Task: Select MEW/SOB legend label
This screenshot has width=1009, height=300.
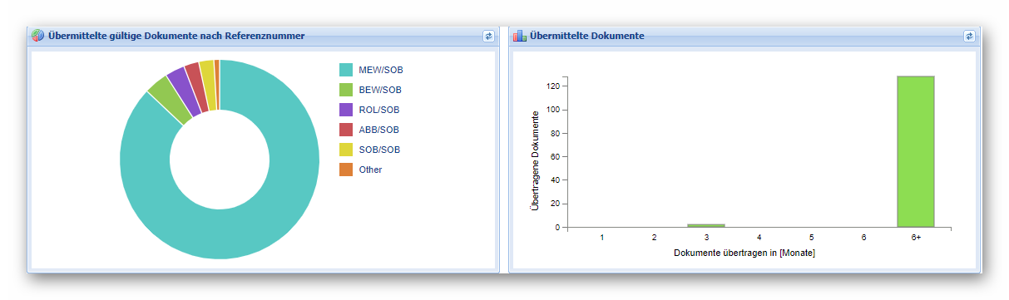Action: [381, 70]
